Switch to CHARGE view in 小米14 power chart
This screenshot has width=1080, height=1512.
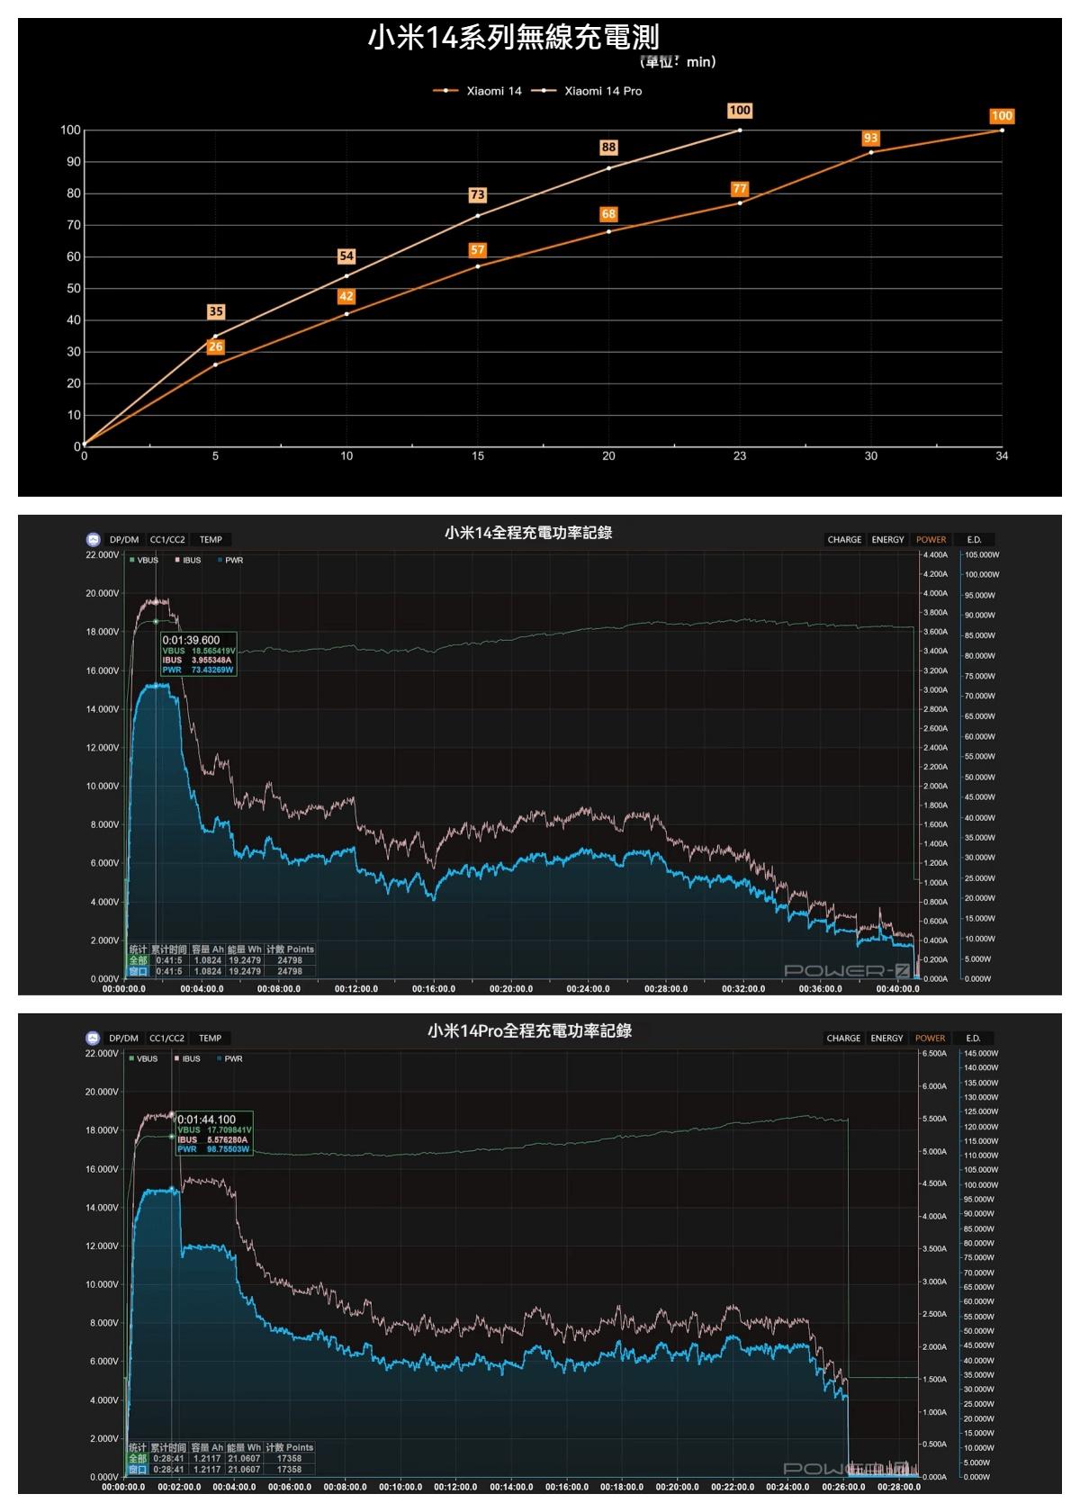pos(844,540)
